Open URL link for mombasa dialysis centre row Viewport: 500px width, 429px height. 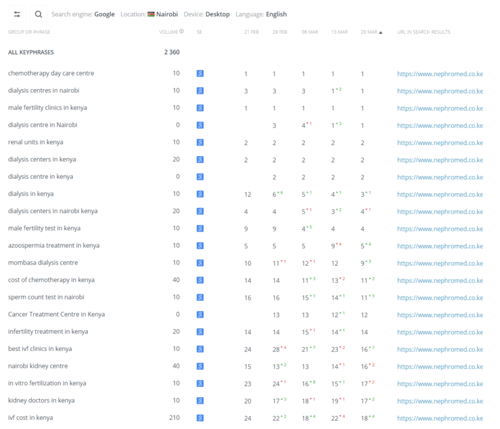coord(439,263)
